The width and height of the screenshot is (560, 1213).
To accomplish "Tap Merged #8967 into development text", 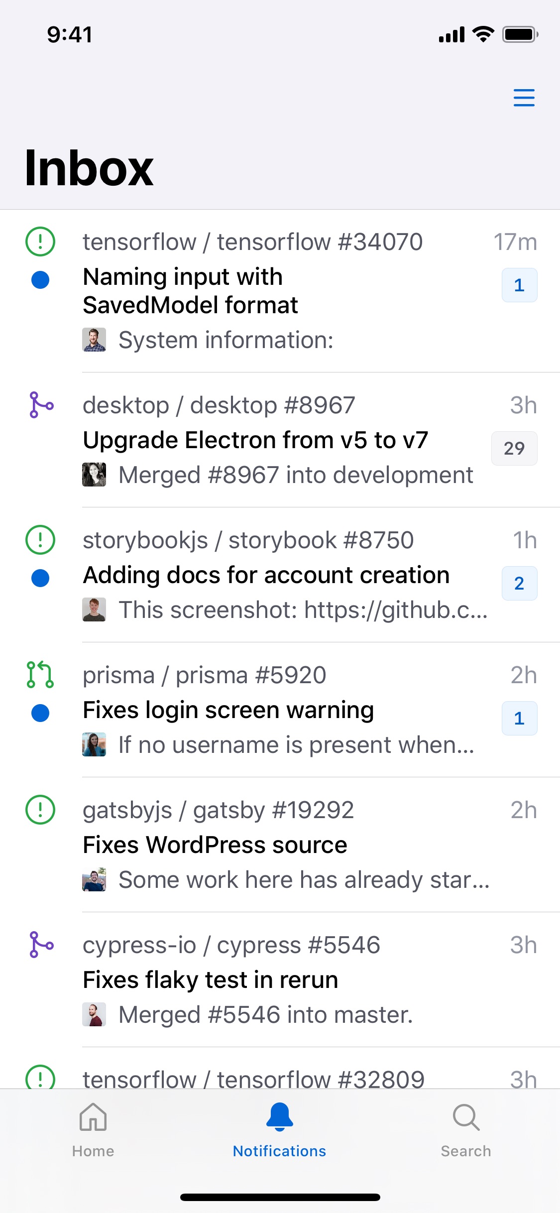I will pos(296,475).
